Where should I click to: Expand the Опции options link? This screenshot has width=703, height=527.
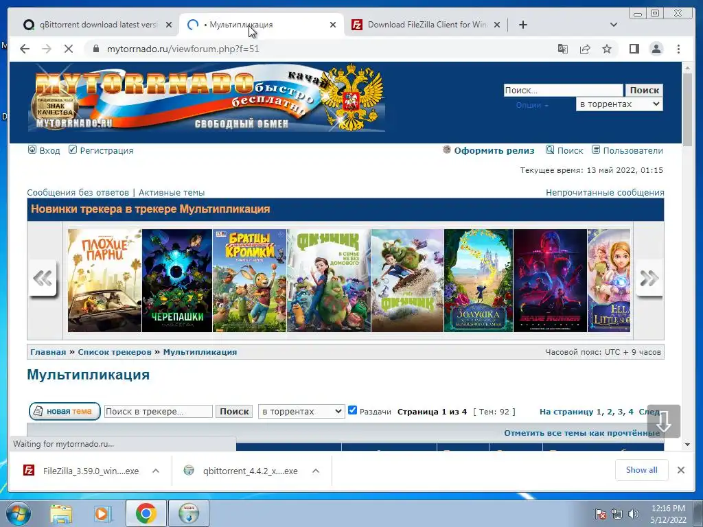[x=532, y=105]
